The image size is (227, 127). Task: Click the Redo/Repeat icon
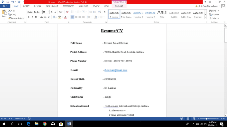19,2
